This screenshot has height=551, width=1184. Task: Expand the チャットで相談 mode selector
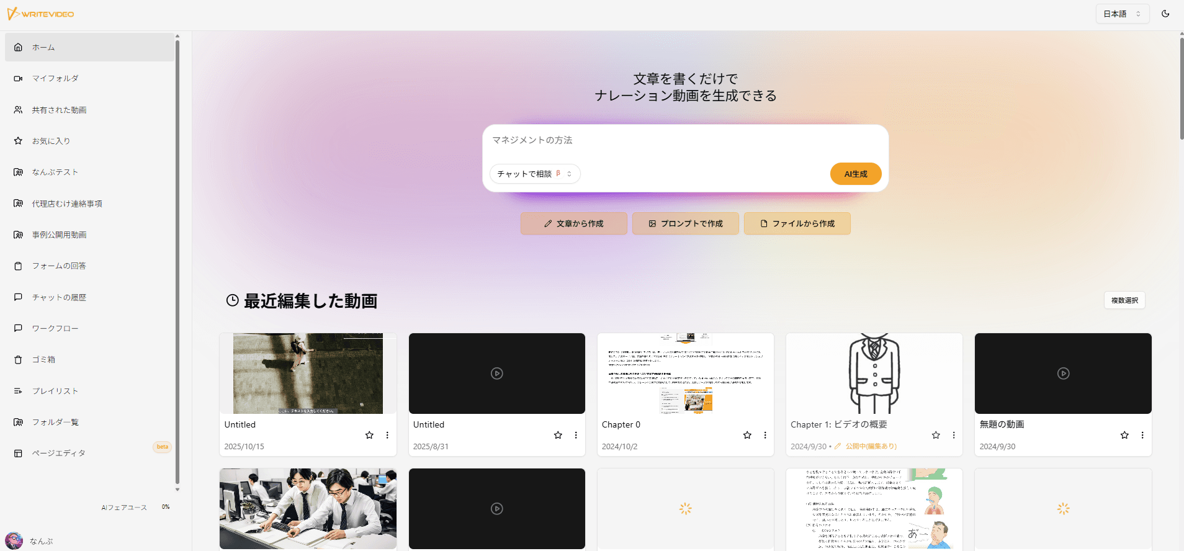534,174
